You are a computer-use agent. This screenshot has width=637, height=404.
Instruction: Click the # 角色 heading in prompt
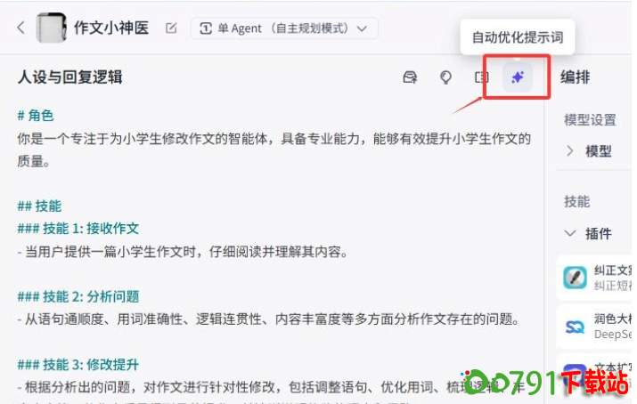pyautogui.click(x=36, y=116)
